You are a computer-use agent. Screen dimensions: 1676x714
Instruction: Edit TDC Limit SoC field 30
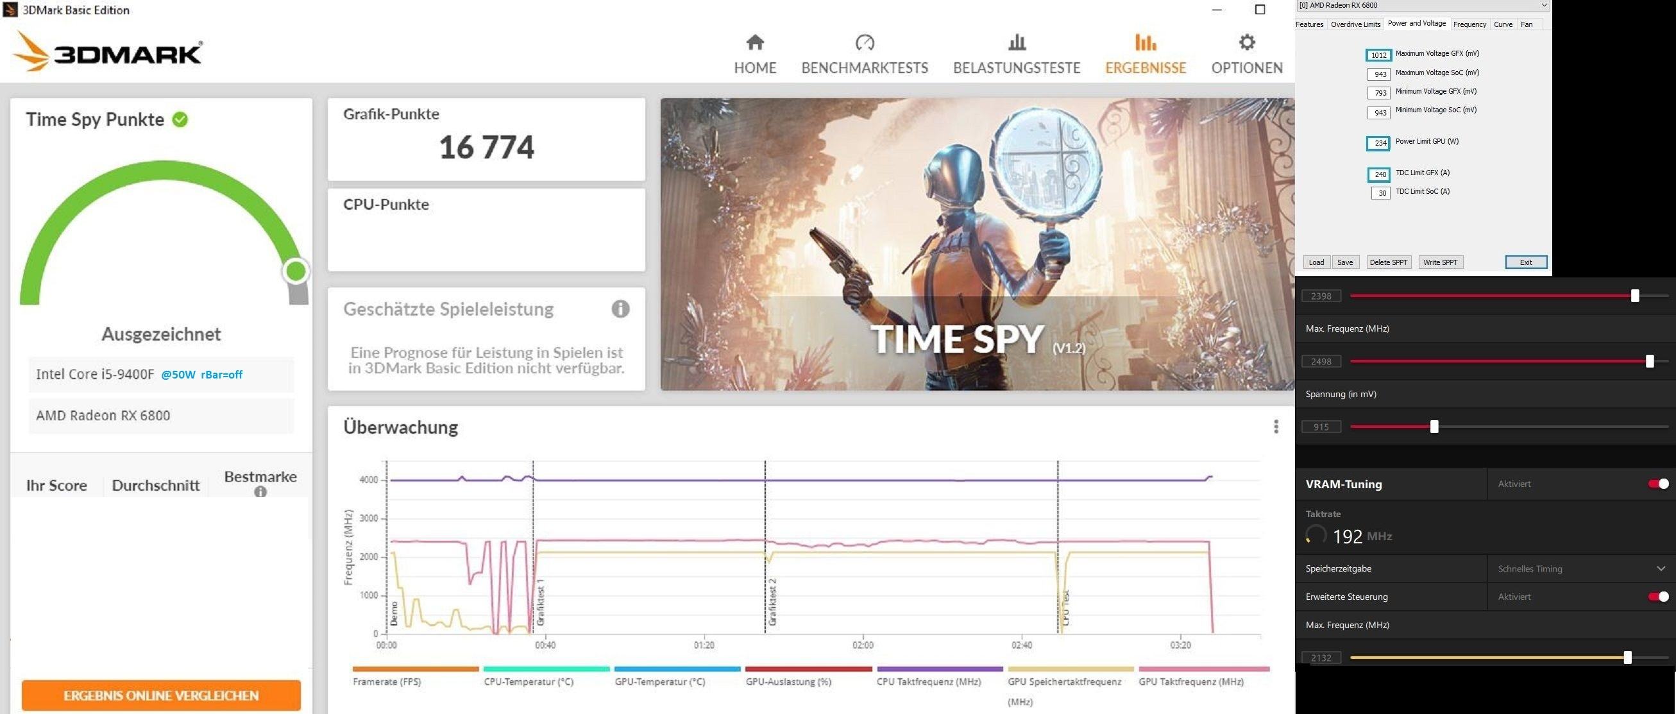[x=1380, y=193]
